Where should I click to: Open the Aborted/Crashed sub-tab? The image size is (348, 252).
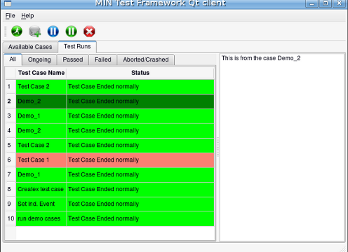click(146, 59)
